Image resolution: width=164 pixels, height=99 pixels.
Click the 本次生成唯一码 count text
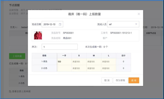(96, 47)
